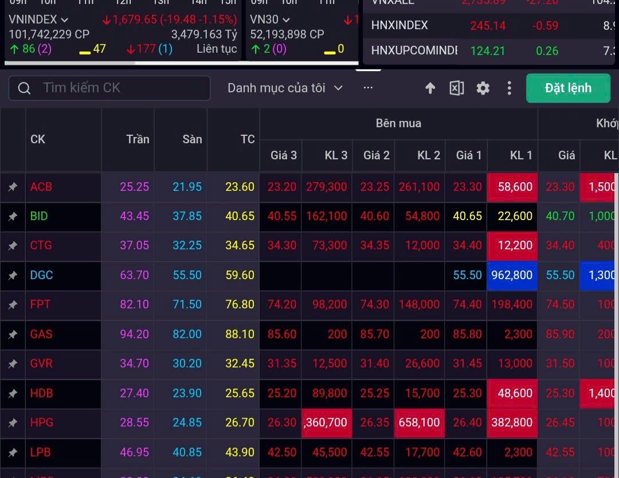Toggle pin for ACB row
This screenshot has height=478, width=619.
(13, 187)
